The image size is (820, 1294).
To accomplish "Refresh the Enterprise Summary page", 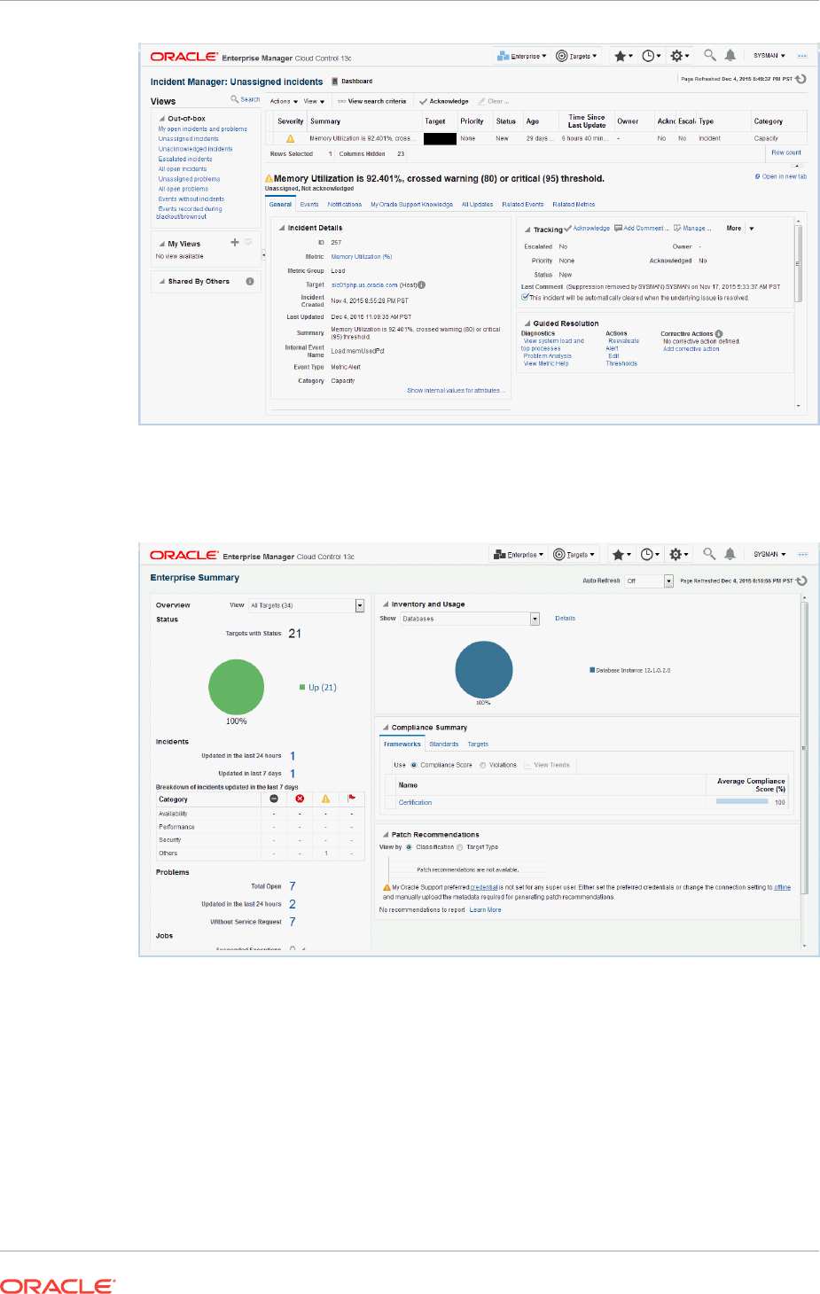I will [x=801, y=581].
